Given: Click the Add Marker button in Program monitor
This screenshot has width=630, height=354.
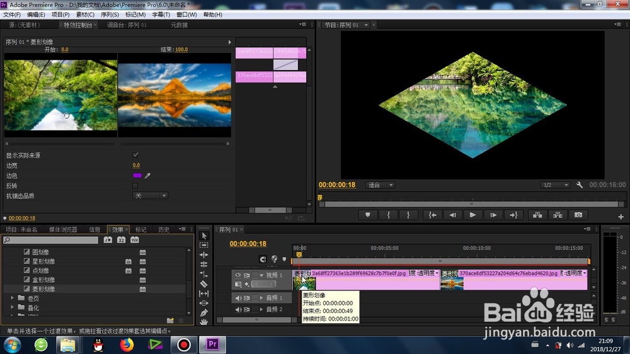Looking at the screenshot, I should pyautogui.click(x=368, y=215).
